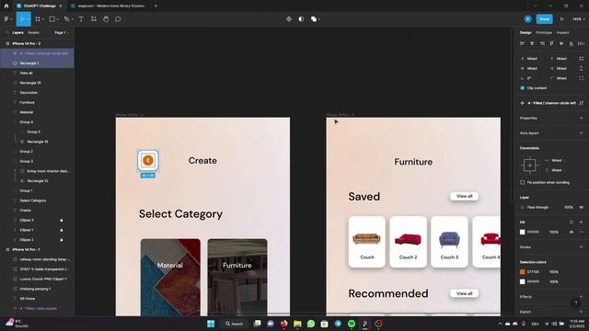Click Align vertical centers icon
Screen dimensions: 589x331
click(561, 43)
